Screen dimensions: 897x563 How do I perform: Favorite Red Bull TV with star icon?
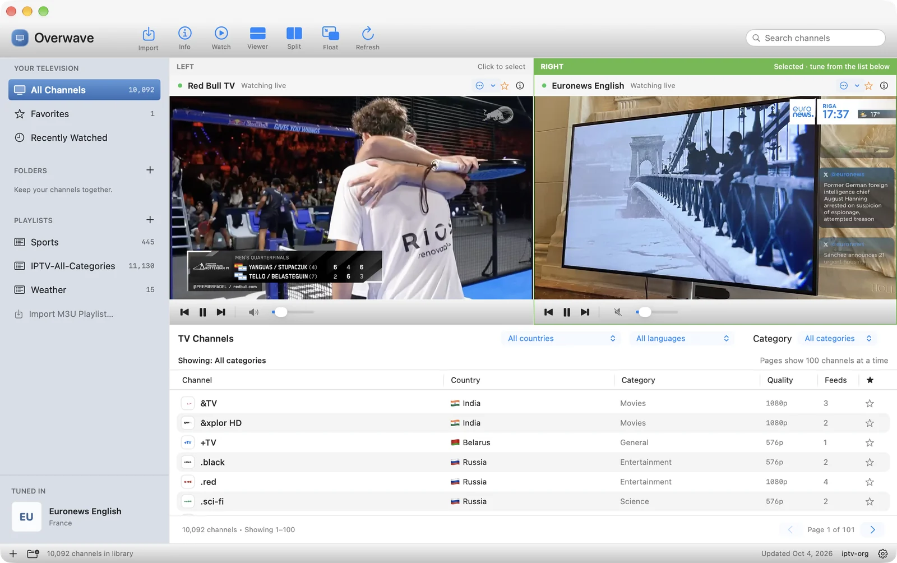(505, 86)
